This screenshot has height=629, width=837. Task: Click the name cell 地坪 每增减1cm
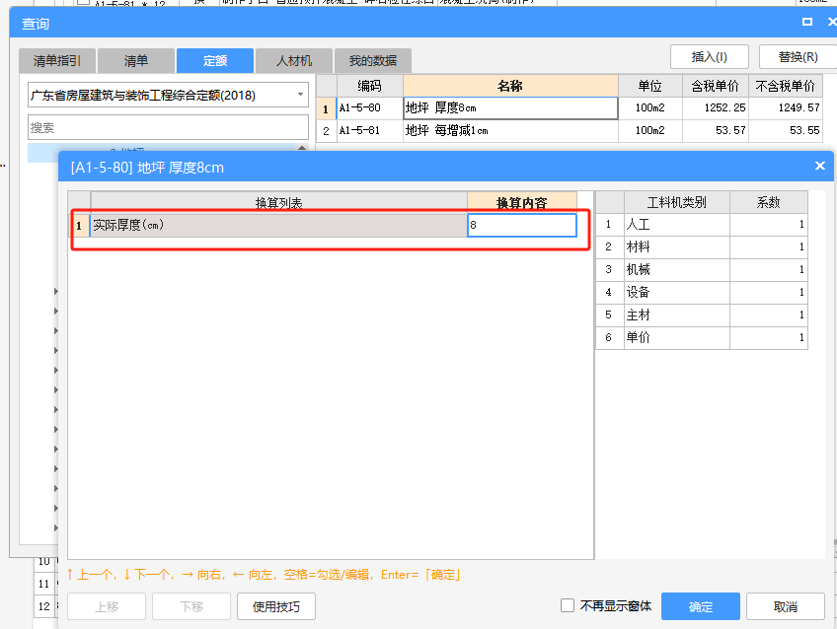[x=510, y=130]
